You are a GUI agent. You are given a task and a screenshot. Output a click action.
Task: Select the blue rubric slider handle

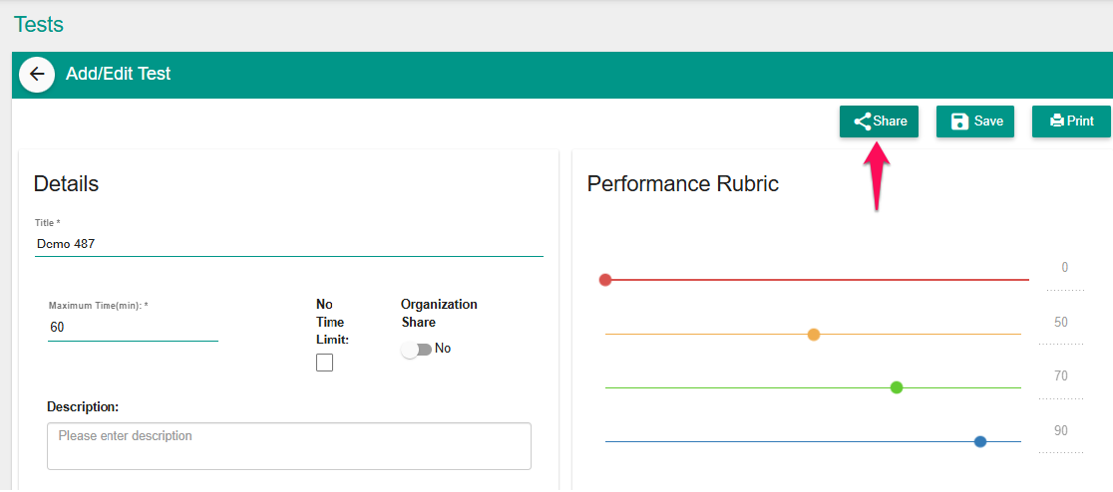pos(980,441)
